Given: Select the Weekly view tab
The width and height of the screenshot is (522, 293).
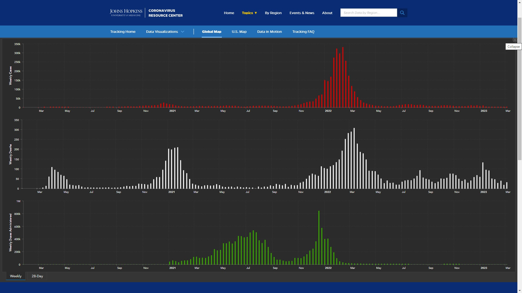Looking at the screenshot, I should point(16,276).
